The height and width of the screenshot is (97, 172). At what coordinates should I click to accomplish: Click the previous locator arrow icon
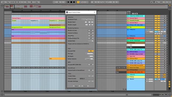(x=128, y=14)
